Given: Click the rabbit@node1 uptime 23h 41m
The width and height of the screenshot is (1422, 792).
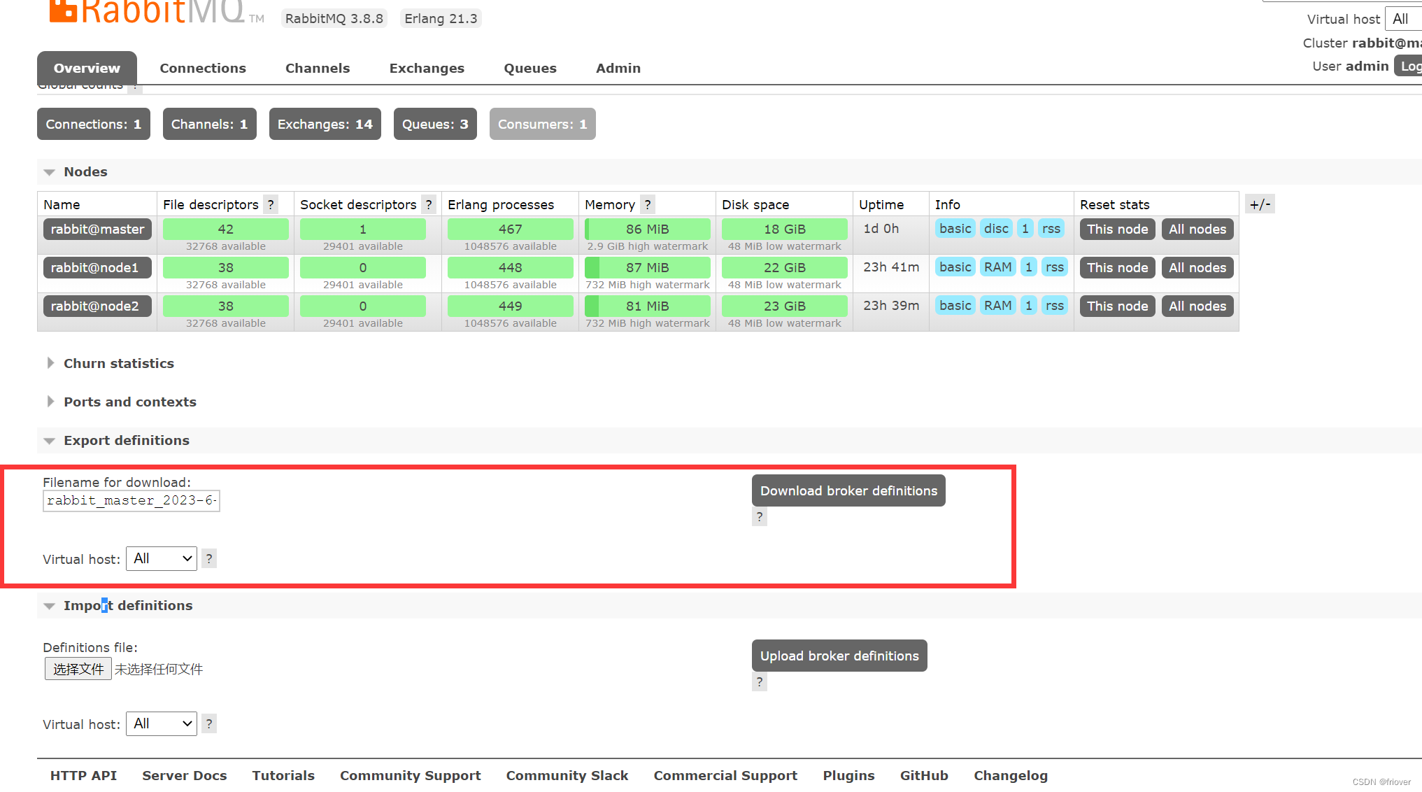Looking at the screenshot, I should (891, 267).
